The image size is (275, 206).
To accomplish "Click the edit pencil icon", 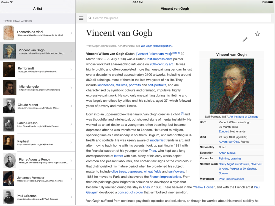I will pyautogui.click(x=245, y=39).
